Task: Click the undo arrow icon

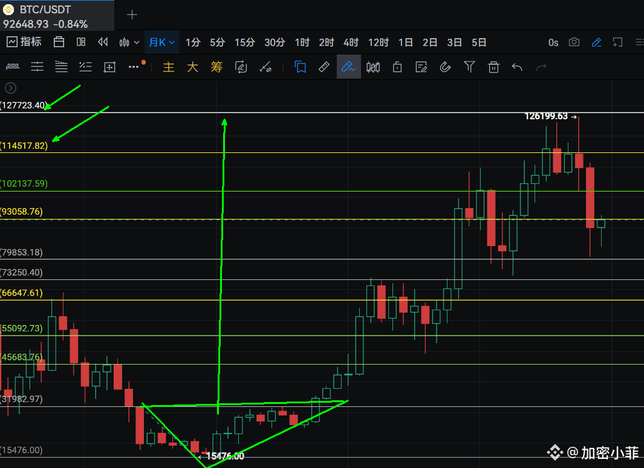Action: click(517, 67)
